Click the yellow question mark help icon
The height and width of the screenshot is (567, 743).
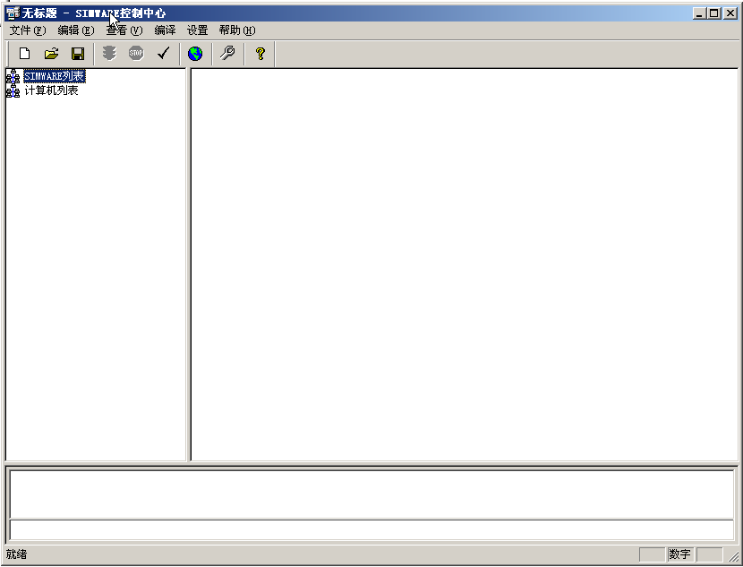point(260,54)
